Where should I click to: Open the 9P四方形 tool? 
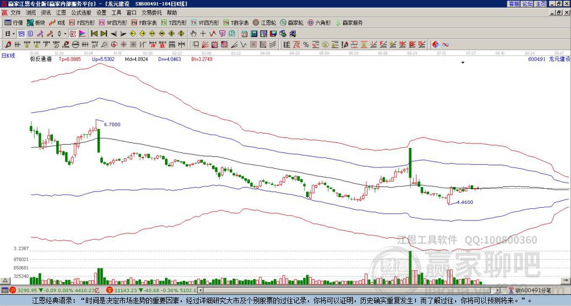pyautogui.click(x=113, y=22)
